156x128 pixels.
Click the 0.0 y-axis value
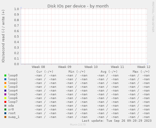tap(17, 64)
